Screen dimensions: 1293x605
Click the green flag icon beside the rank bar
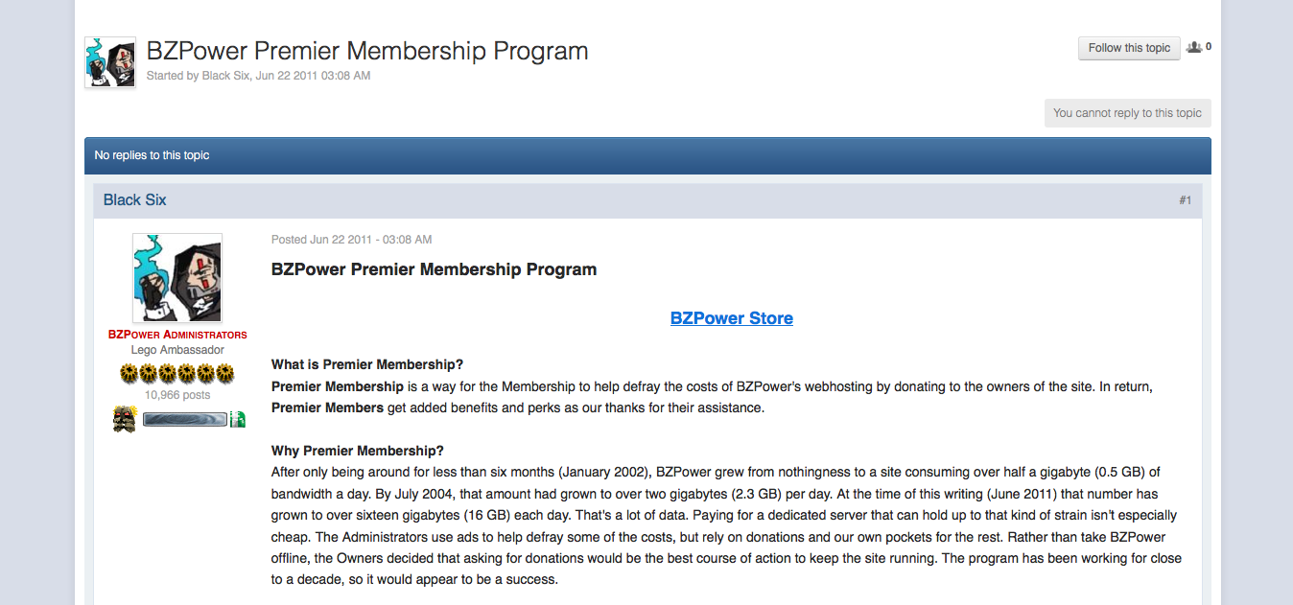pos(237,419)
